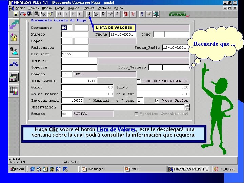Click the yellow basket sidebar icon
The width and height of the screenshot is (244, 183).
click(x=14, y=38)
